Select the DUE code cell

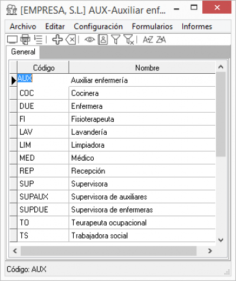tap(43, 106)
